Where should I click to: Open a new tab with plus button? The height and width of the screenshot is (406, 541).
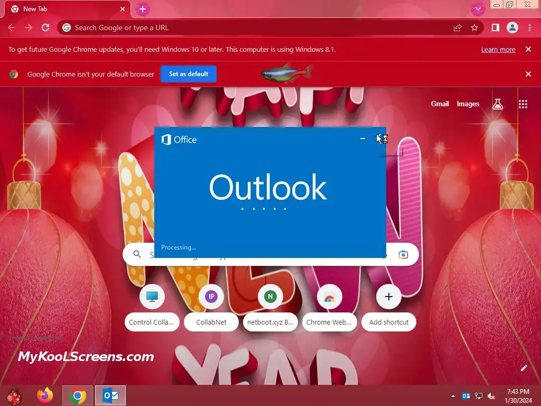coord(143,9)
